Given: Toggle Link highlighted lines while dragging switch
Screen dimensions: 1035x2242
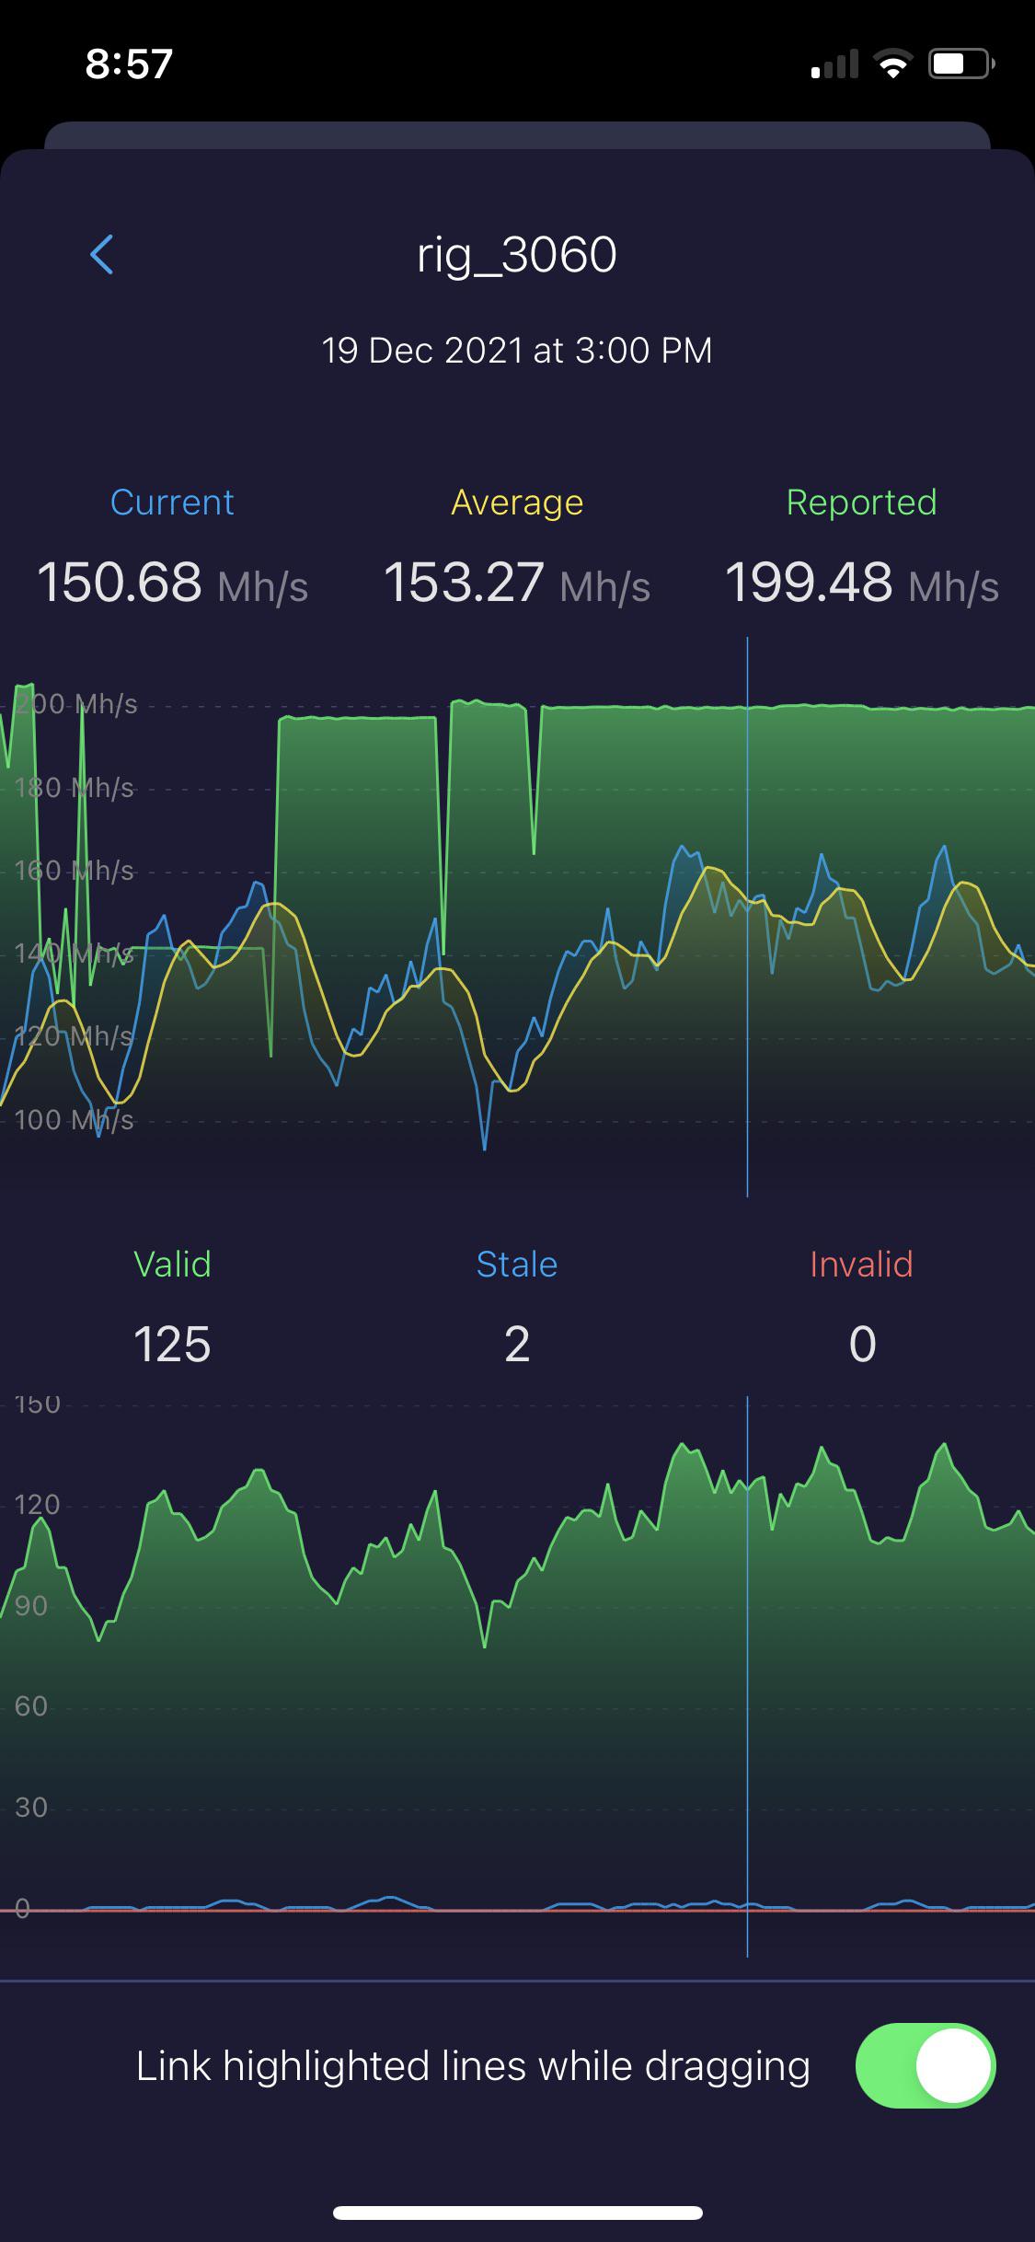Looking at the screenshot, I should [926, 2066].
